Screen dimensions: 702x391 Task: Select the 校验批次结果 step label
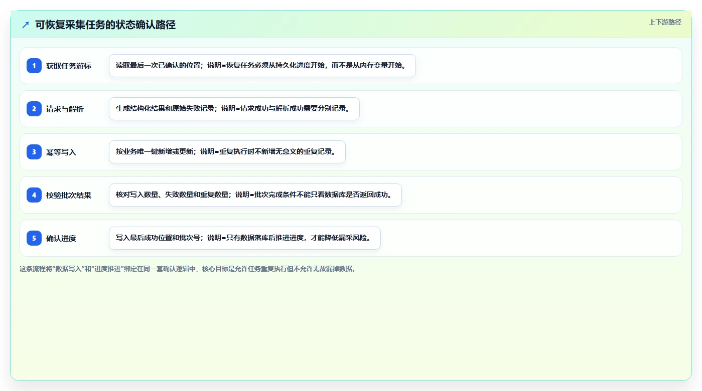[69, 195]
